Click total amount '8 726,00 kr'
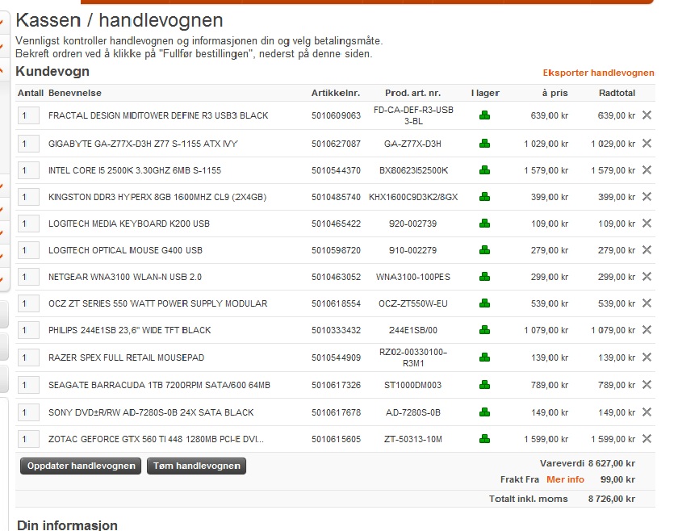This screenshot has width=678, height=531. 612,499
